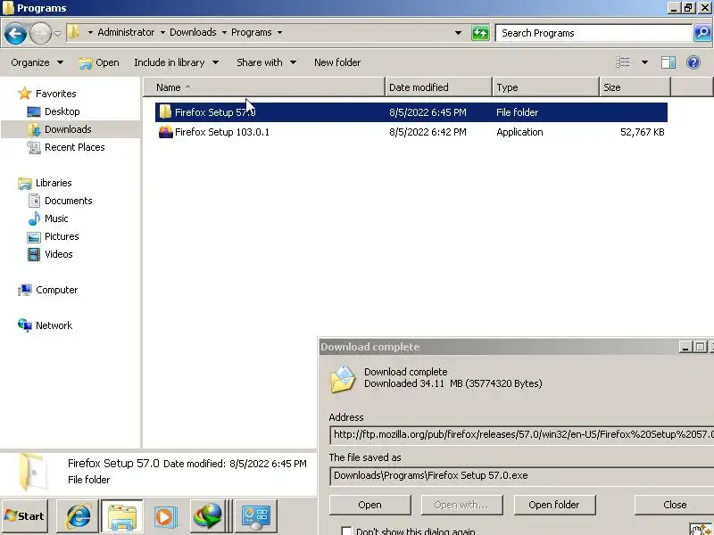Open Downloads in the navigation pane
Screen dimensions: 714x535
tap(68, 129)
